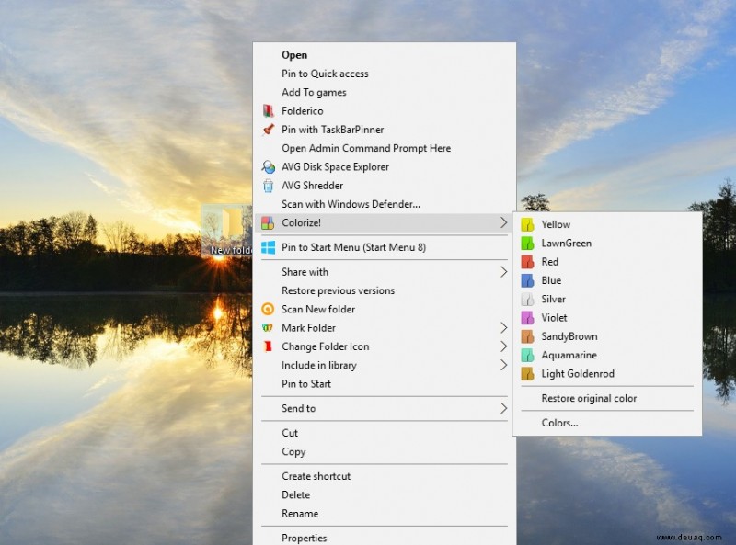Viewport: 736px width, 545px height.
Task: Click Pin to Start Menu (Start Menu 8) text
Action: click(353, 247)
